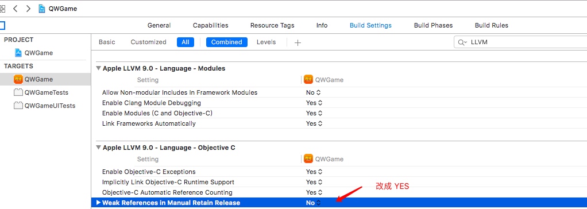Toggle the All settings filter
Viewport: 587px width, 209px height.
pos(186,42)
